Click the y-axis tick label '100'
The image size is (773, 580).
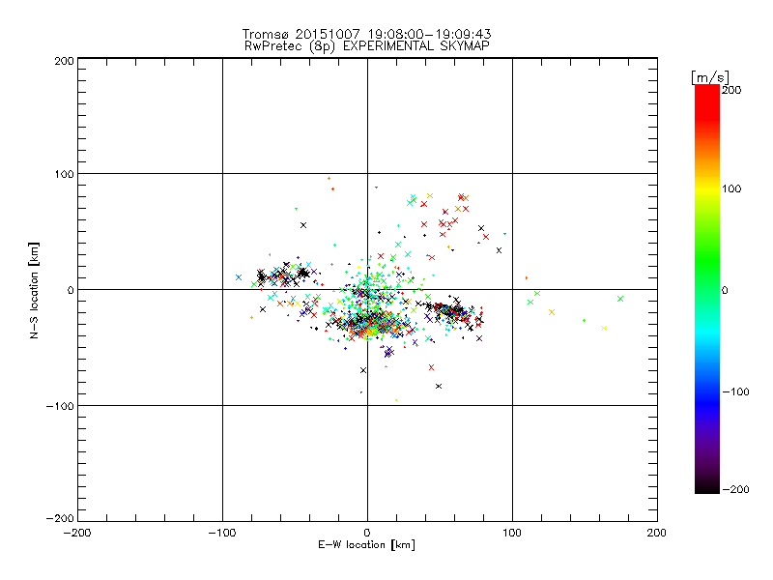click(x=64, y=175)
